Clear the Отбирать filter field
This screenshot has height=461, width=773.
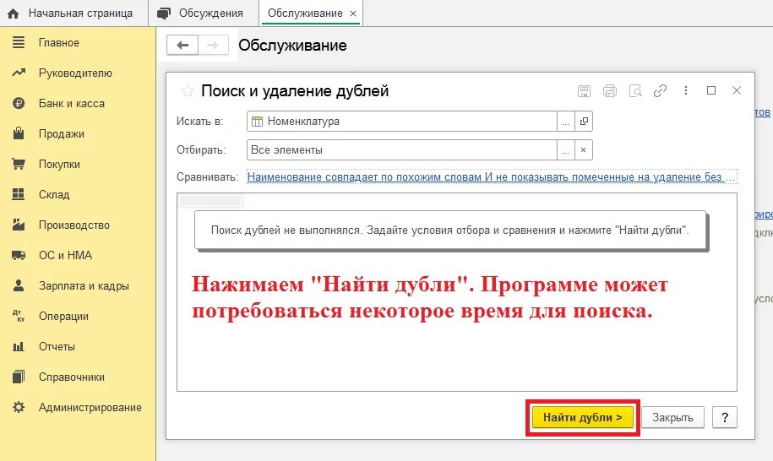click(584, 150)
